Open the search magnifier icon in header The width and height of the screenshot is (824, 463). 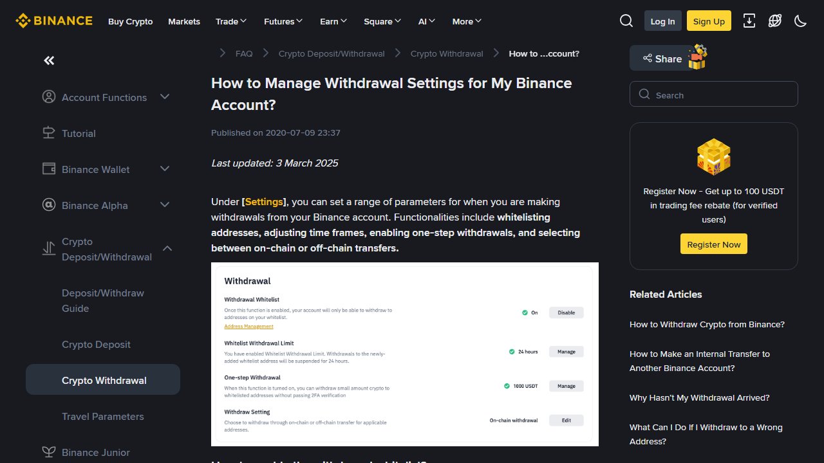tap(626, 21)
